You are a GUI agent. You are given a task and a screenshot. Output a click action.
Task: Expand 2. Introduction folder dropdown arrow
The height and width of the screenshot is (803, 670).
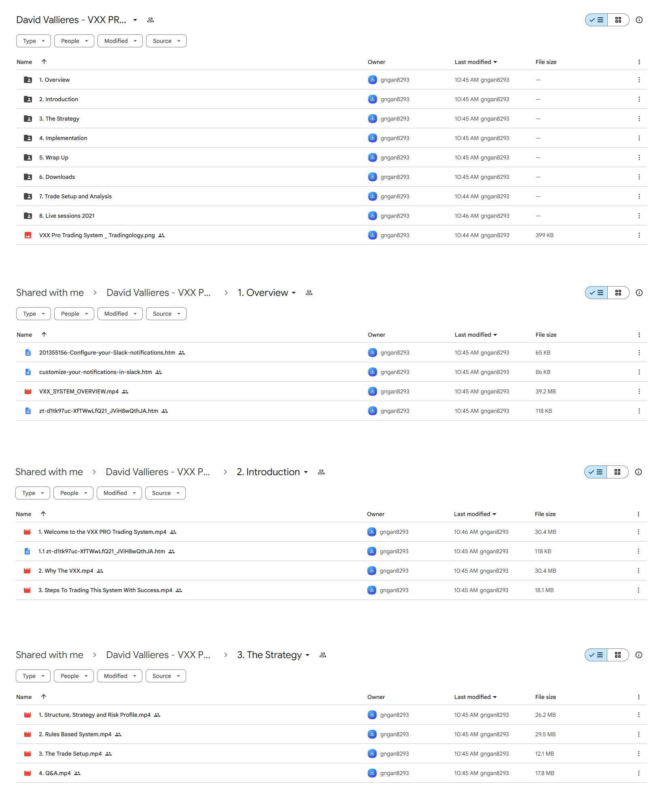[306, 472]
